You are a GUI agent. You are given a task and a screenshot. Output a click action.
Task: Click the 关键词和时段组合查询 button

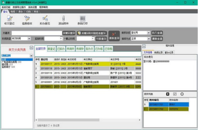point(92,33)
